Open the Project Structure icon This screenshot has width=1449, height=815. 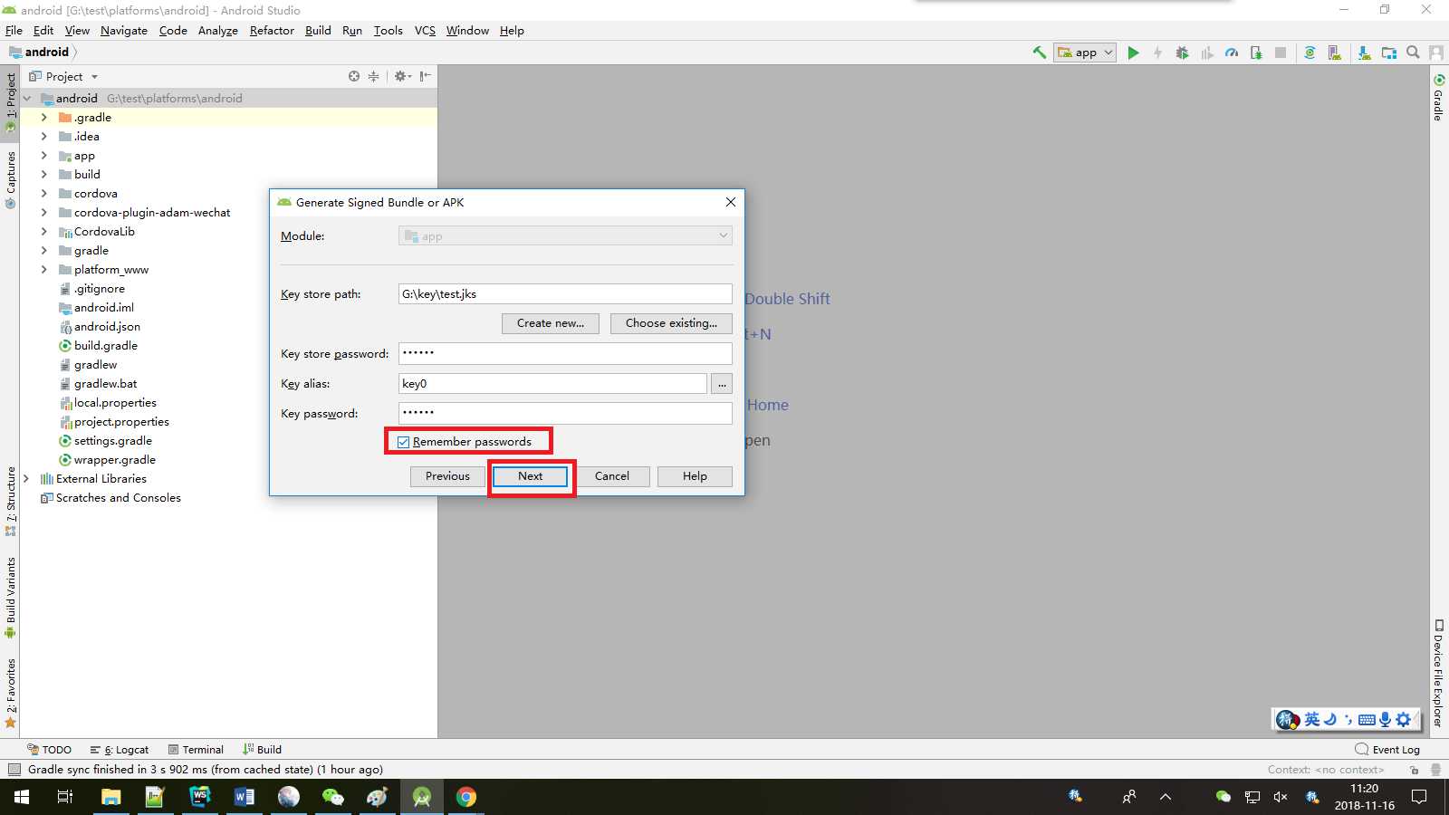tap(1389, 53)
